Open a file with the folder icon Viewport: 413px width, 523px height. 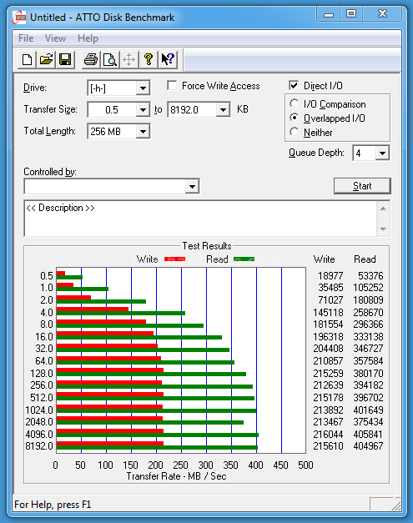(x=46, y=60)
